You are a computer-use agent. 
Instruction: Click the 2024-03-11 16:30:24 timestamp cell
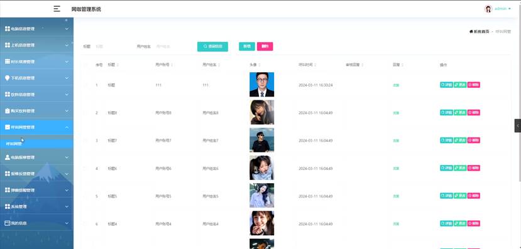coord(315,85)
